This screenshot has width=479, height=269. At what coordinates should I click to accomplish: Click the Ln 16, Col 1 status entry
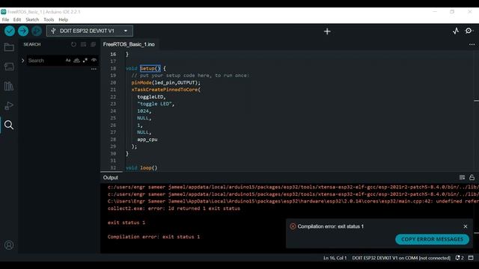[335, 258]
